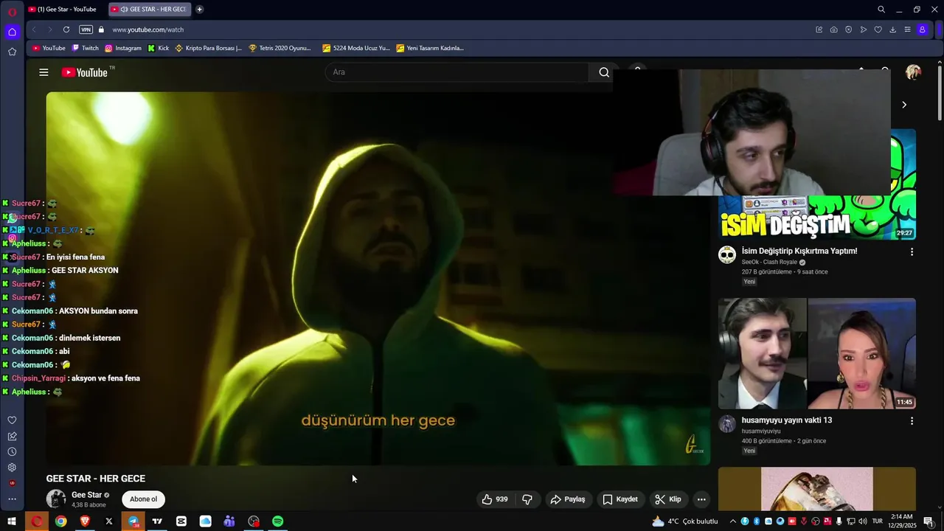The image size is (944, 531).
Task: Open the page edit pencil icon in the address bar
Action: (x=819, y=29)
